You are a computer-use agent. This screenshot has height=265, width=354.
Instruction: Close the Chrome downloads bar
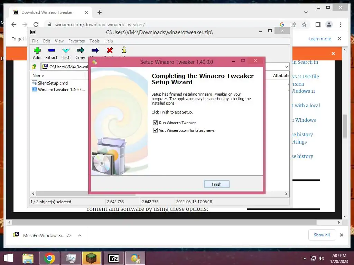coord(341,235)
